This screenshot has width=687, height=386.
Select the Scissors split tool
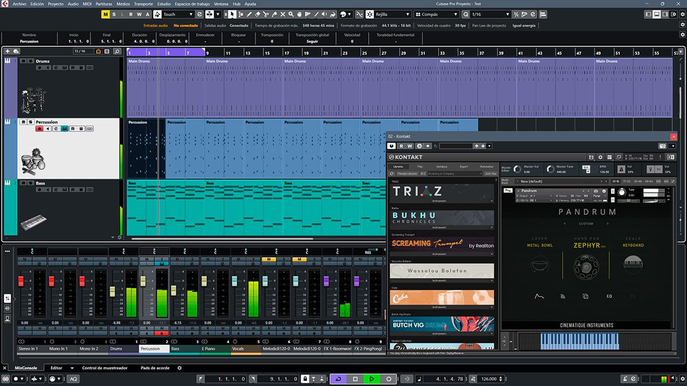[266, 14]
